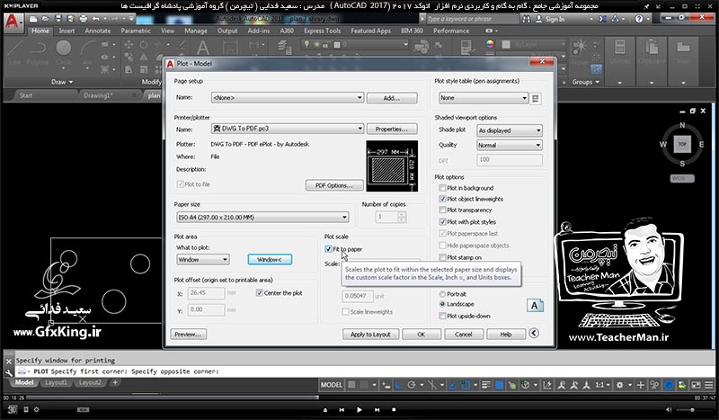719x420 pixels.
Task: Open the Drawing1 file tab
Action: [98, 95]
